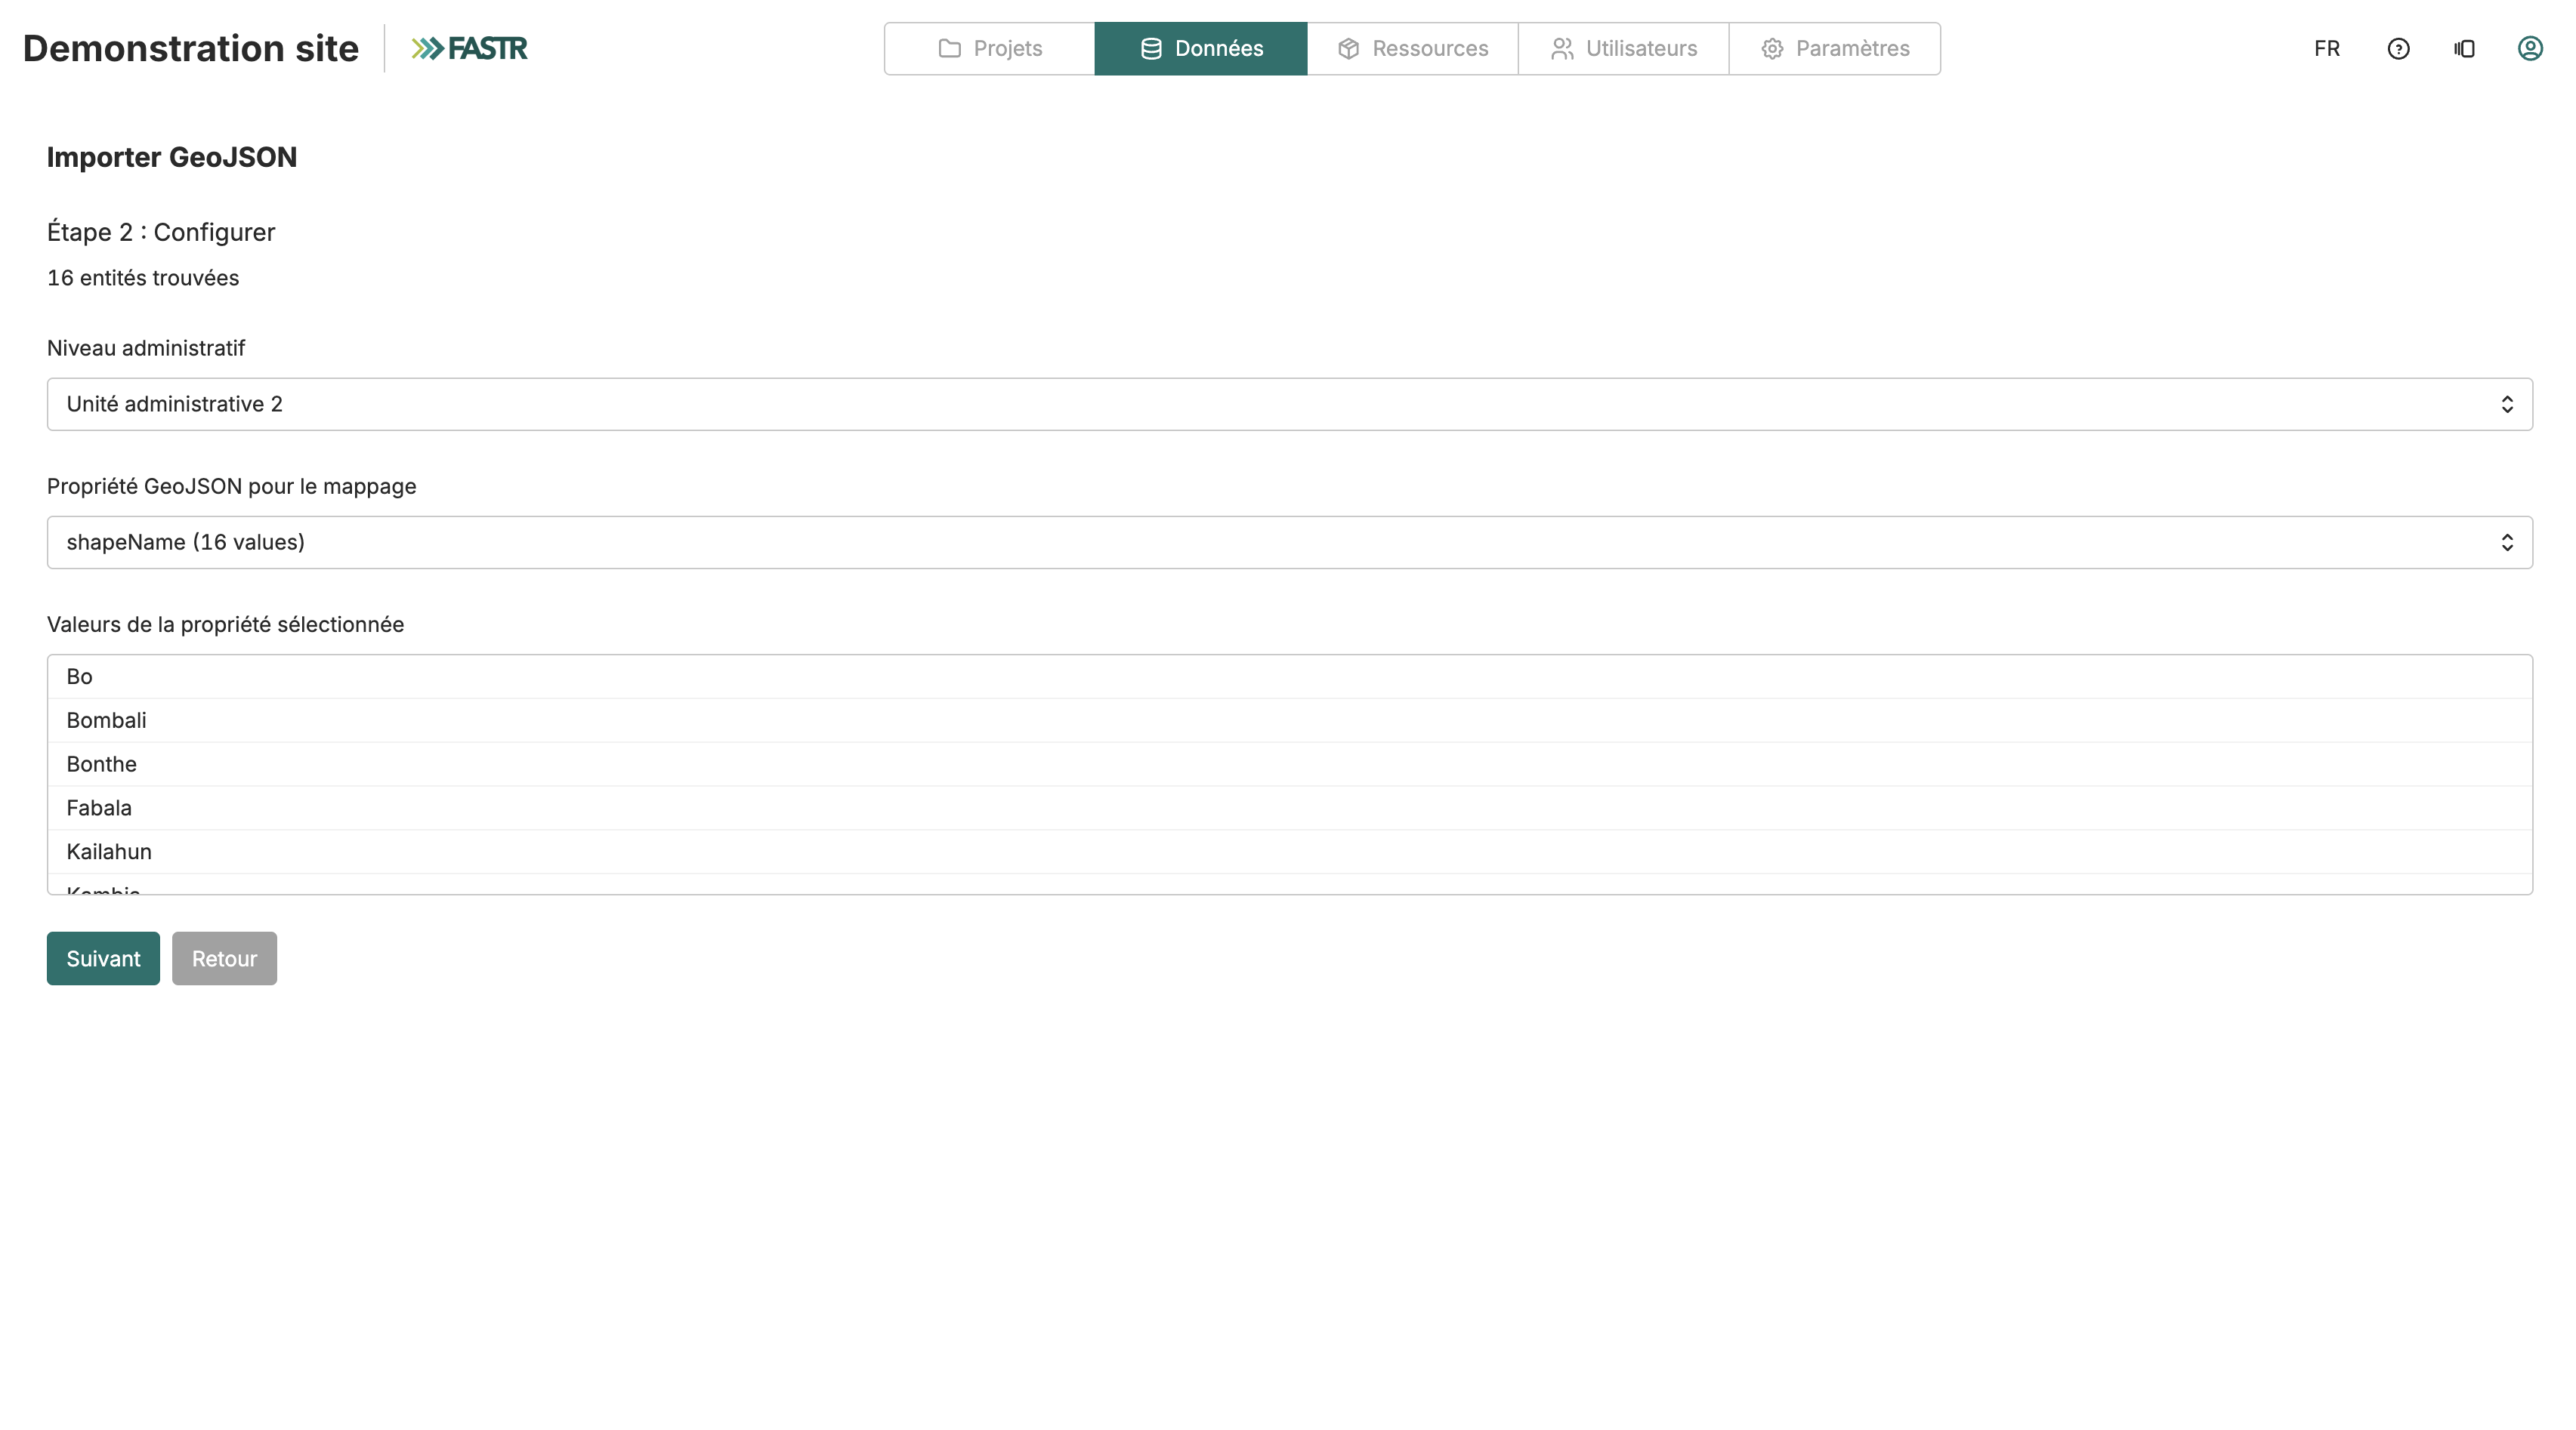The width and height of the screenshot is (2576, 1430).
Task: Click the FASTR logo
Action: (x=469, y=49)
